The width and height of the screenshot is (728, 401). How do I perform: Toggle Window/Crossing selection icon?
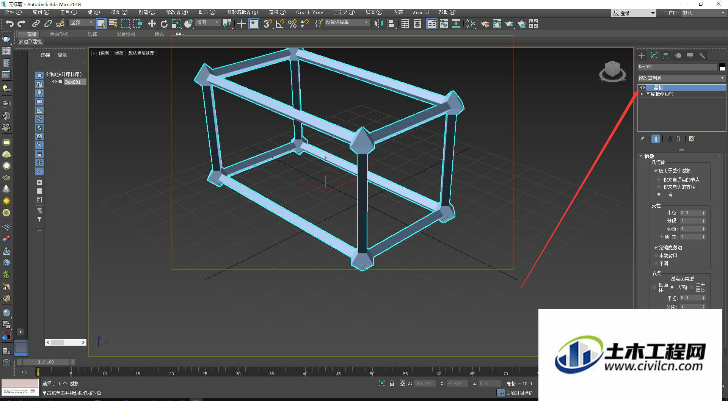pyautogui.click(x=138, y=24)
